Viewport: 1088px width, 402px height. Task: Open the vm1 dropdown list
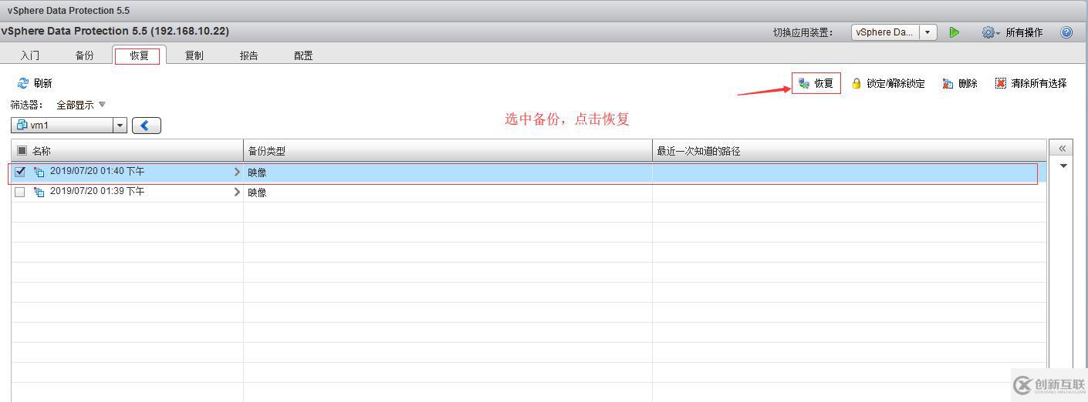coord(120,126)
